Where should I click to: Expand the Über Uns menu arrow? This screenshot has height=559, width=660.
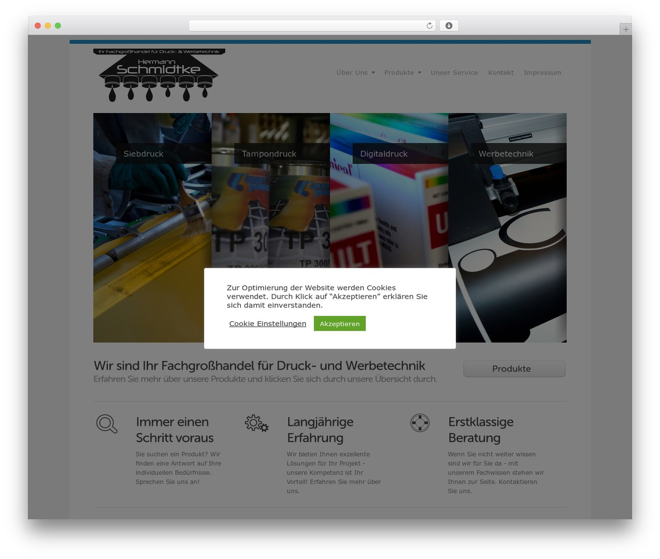coord(373,73)
